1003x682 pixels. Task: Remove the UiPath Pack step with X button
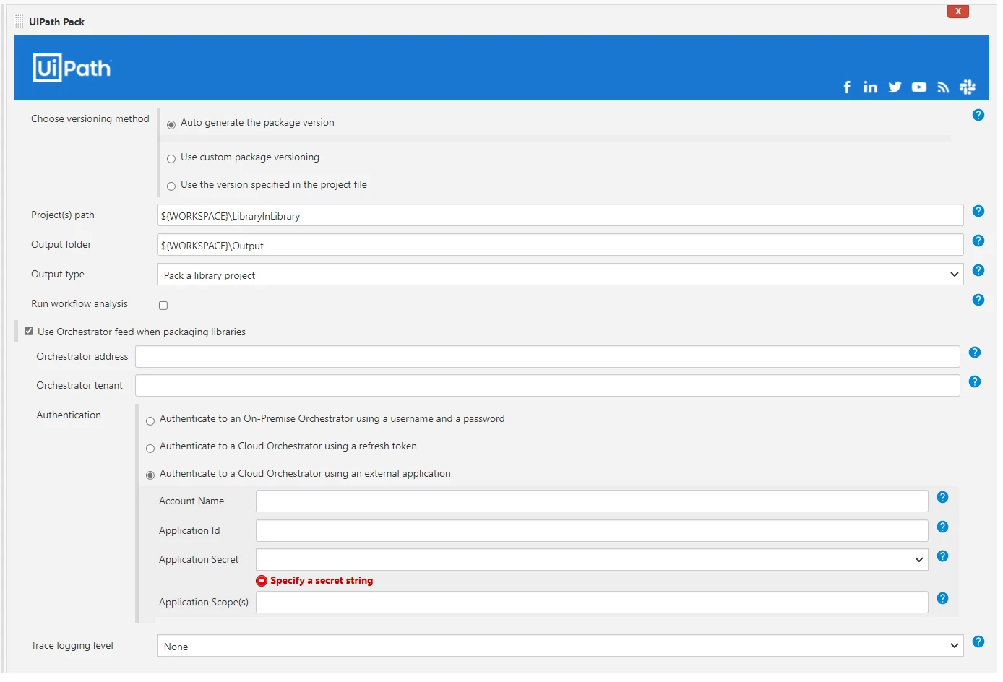pyautogui.click(x=958, y=12)
